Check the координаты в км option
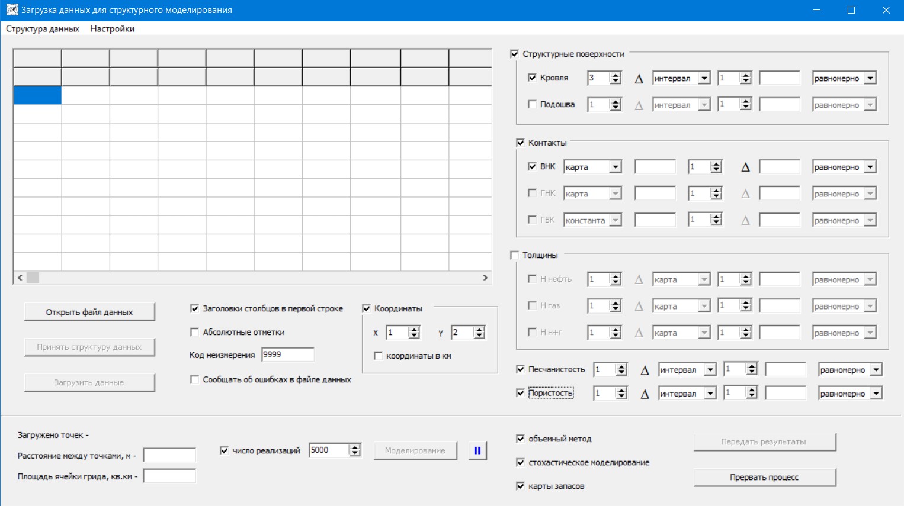 [x=378, y=356]
